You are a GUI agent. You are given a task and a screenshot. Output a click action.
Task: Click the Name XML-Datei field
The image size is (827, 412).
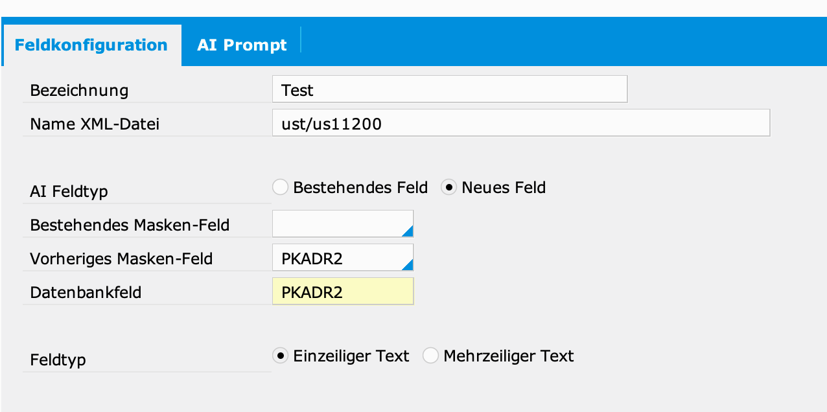tap(520, 122)
